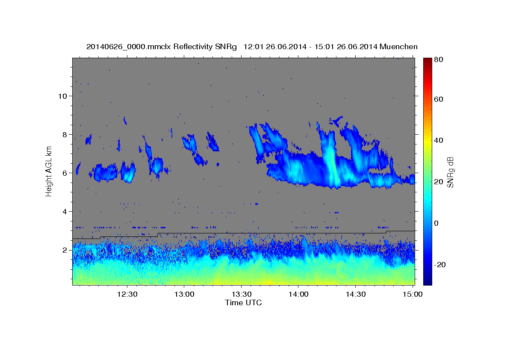Viewport: 513px width, 342px height.
Task: Click the 12:30 time tick label
Action: [127, 294]
